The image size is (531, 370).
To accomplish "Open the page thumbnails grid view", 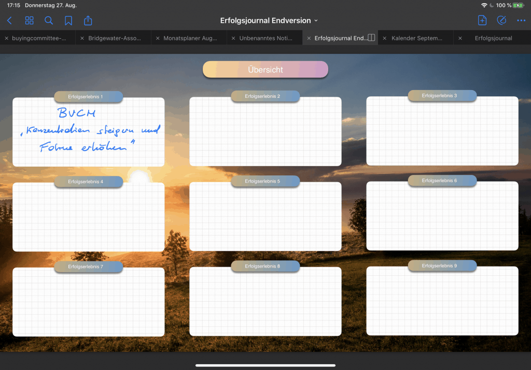I will coord(30,21).
